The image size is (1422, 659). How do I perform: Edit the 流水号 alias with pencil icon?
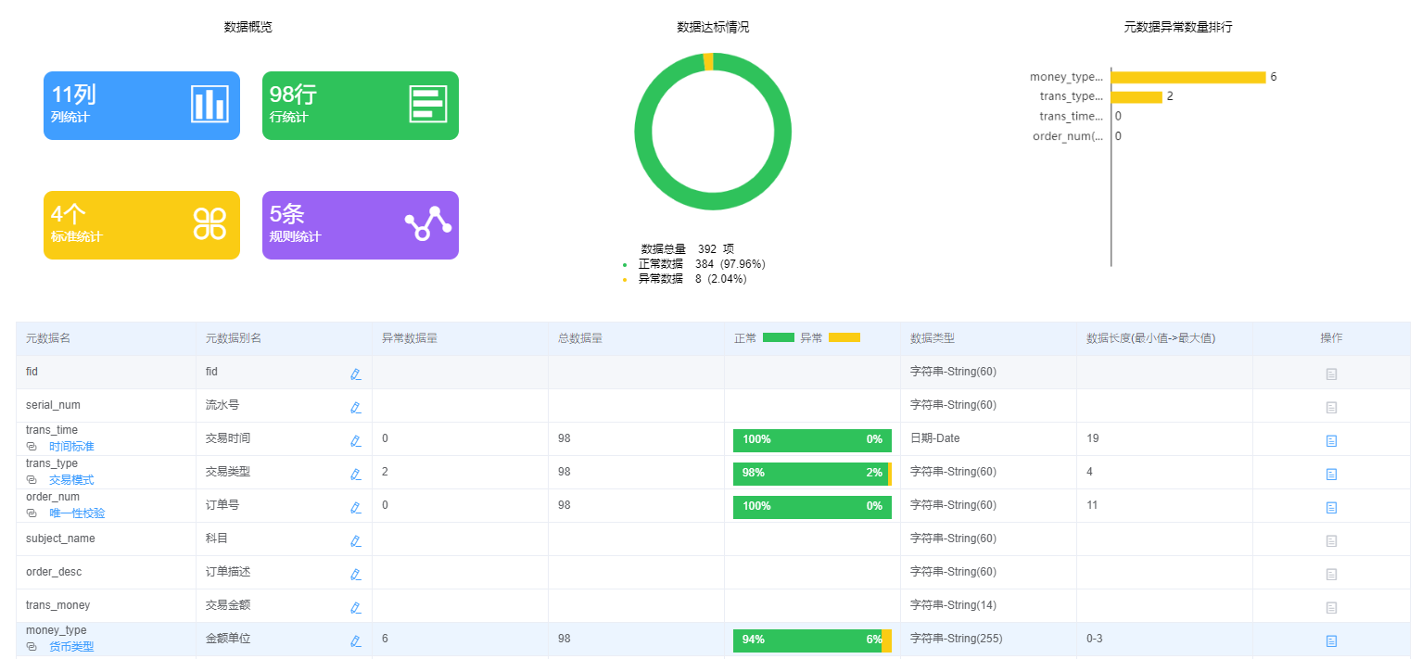[x=355, y=408]
